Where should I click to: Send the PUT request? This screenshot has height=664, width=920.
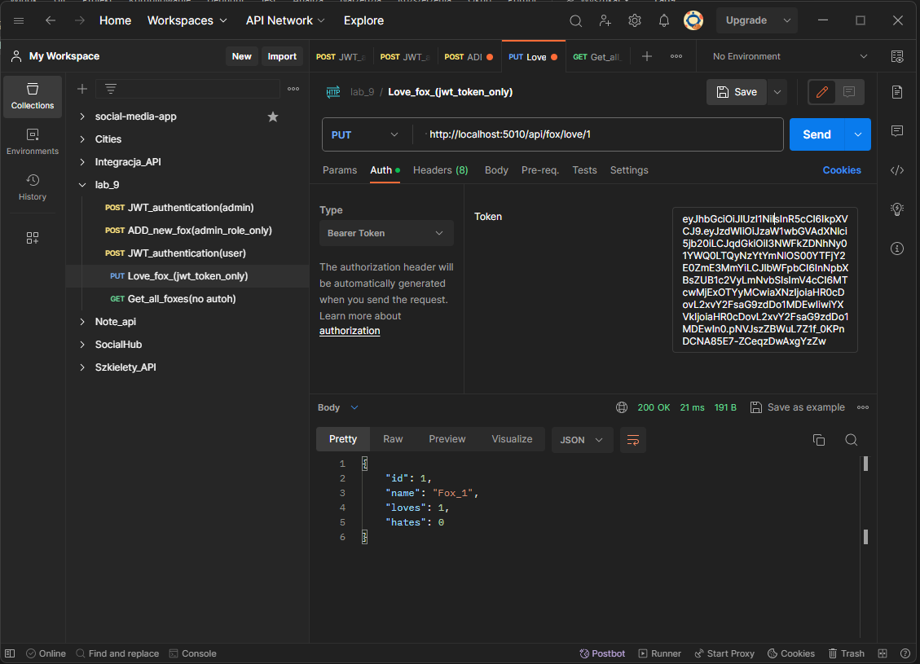click(x=817, y=135)
